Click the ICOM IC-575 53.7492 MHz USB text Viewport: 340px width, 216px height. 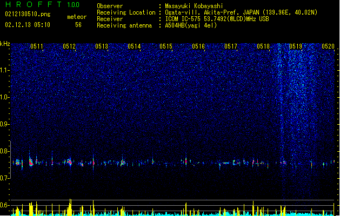tap(217, 19)
